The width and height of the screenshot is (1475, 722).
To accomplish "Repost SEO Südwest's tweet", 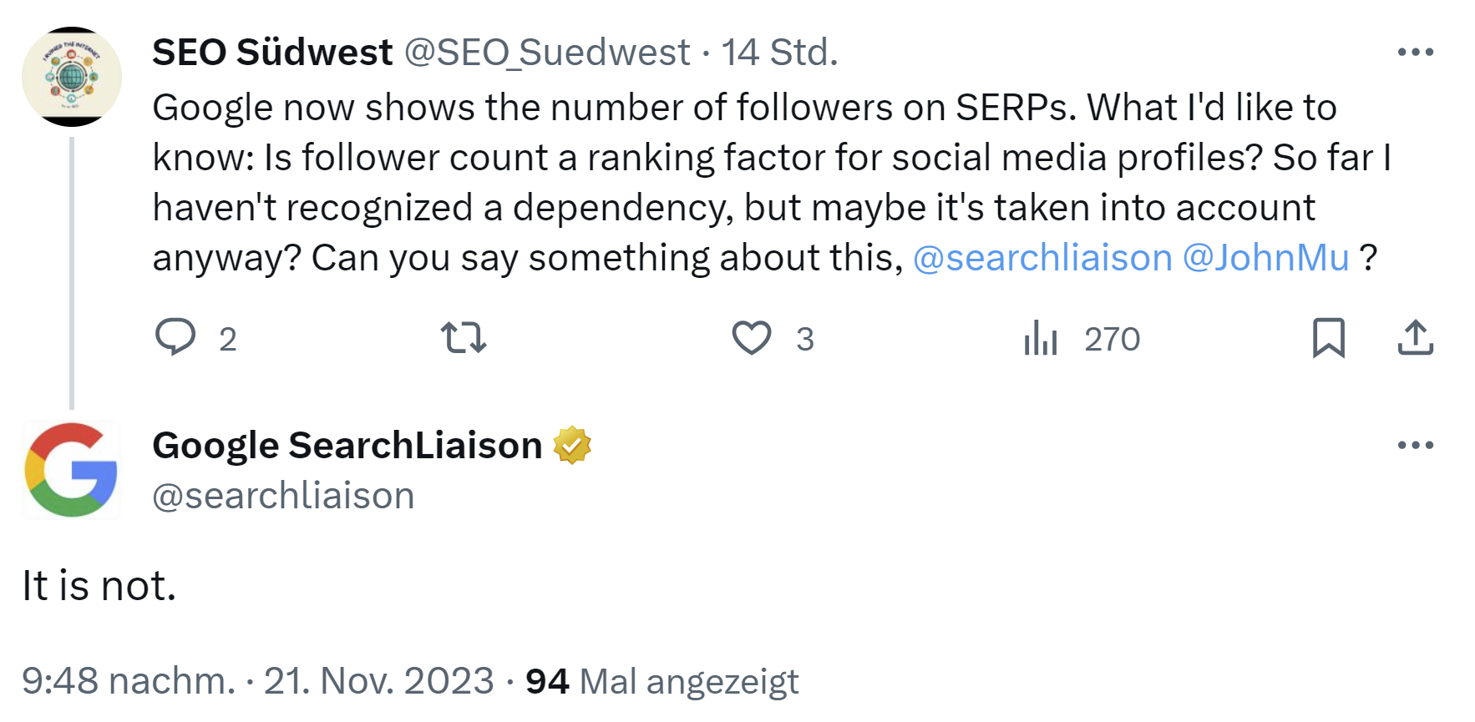I will click(x=463, y=337).
